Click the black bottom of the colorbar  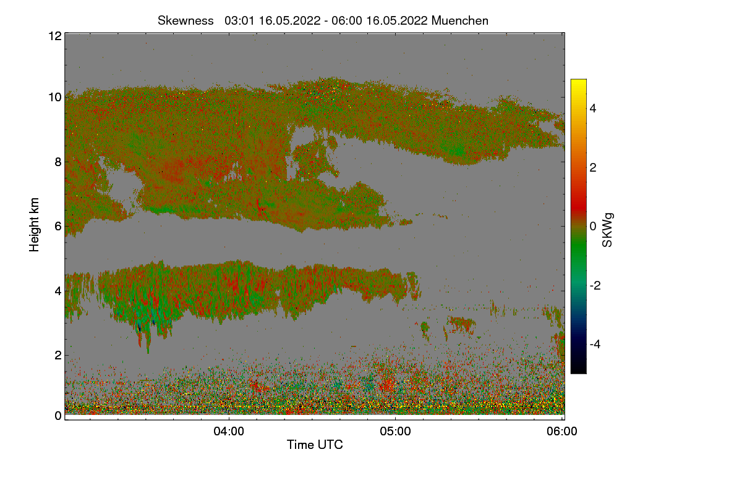click(x=578, y=367)
